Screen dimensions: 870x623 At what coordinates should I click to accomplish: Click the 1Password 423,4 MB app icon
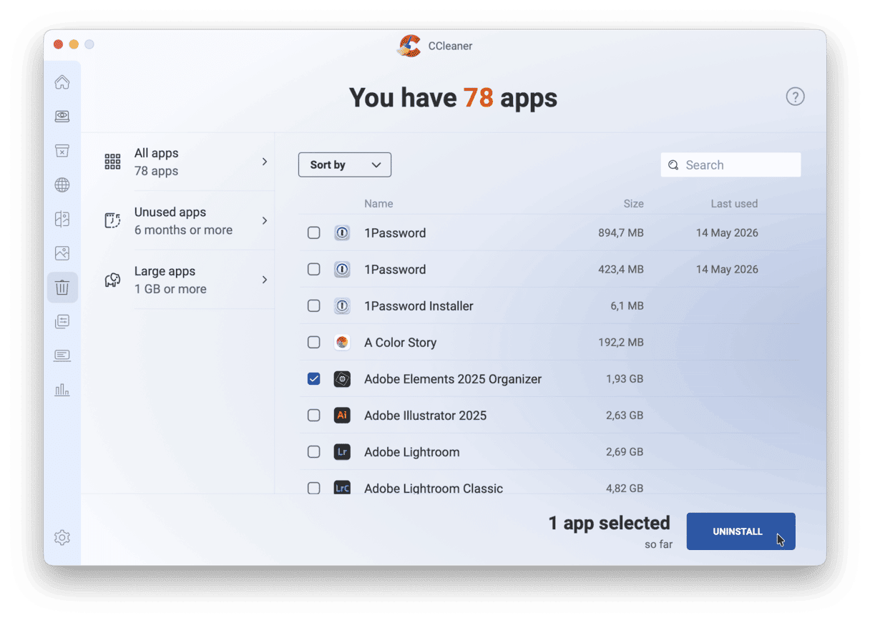[x=342, y=269]
